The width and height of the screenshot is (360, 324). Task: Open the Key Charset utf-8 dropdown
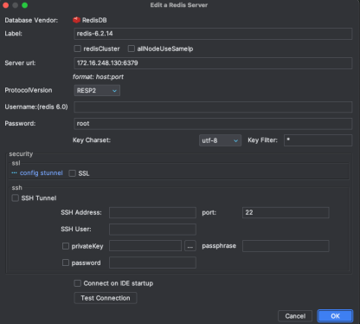pos(220,140)
